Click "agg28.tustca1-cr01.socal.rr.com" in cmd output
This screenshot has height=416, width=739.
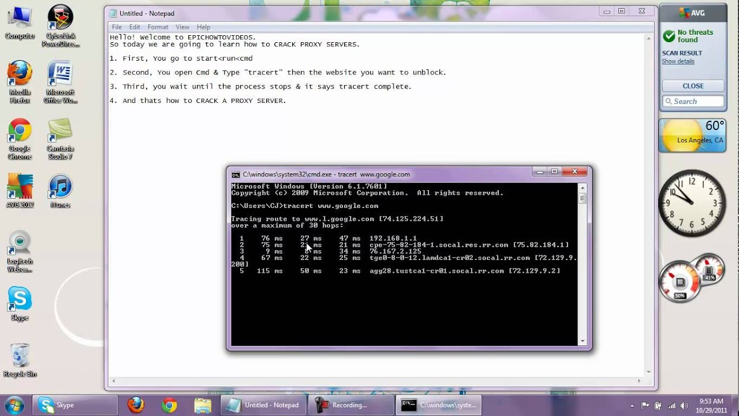pos(437,271)
